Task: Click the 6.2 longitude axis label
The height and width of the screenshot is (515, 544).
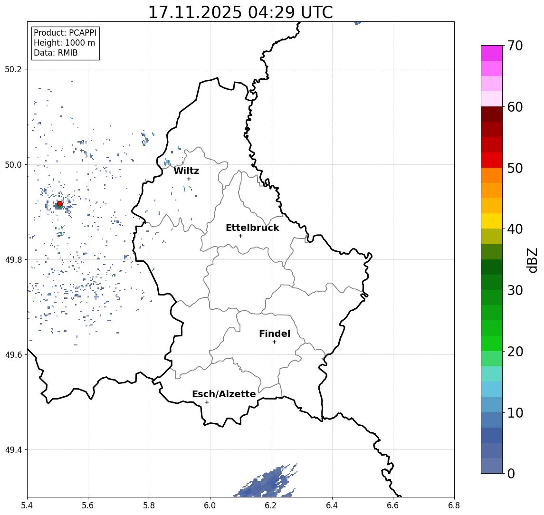Action: tap(271, 505)
